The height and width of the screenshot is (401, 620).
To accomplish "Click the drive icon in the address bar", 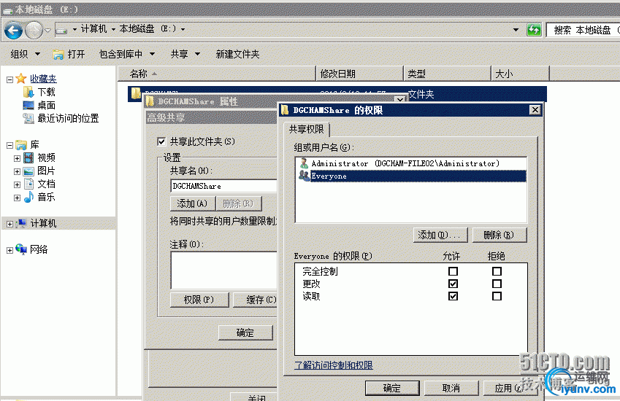I will click(61, 30).
